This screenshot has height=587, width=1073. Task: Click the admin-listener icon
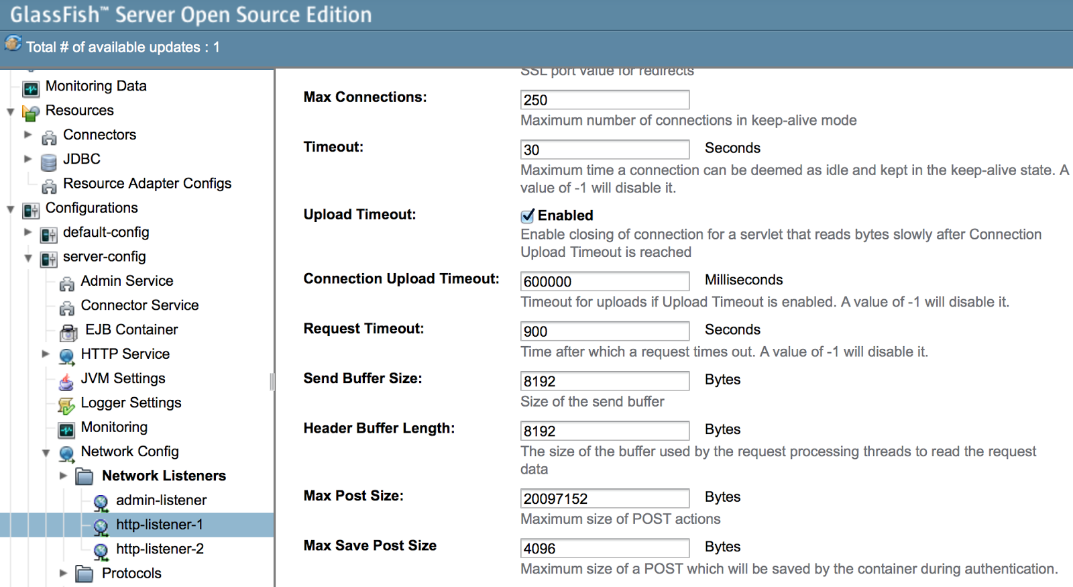(101, 502)
